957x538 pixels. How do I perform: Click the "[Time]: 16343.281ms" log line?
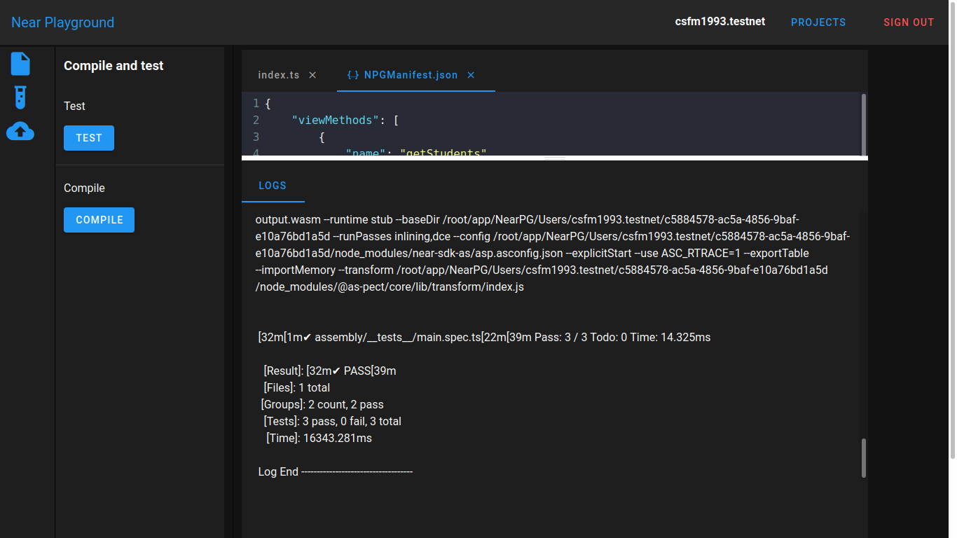(x=319, y=439)
